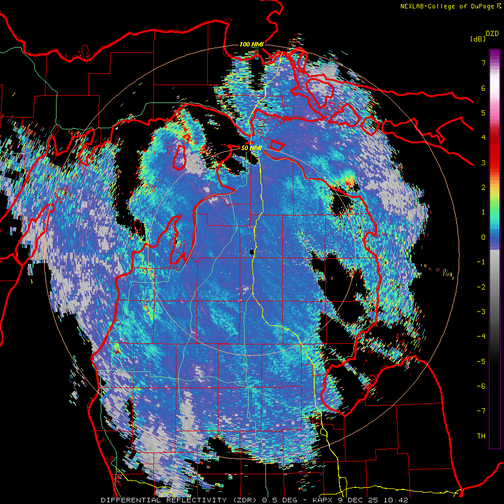Click the 4 value on the dB scale
Screen dimensions: 504x504
(x=483, y=138)
